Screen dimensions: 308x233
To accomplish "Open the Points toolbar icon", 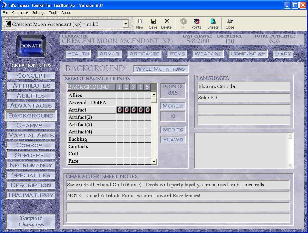I will [x=196, y=24].
